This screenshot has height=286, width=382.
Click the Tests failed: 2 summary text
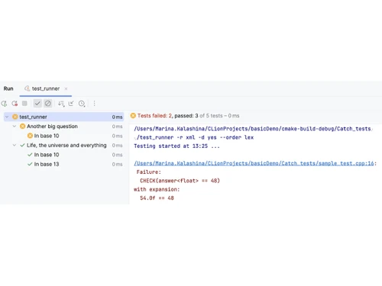155,116
